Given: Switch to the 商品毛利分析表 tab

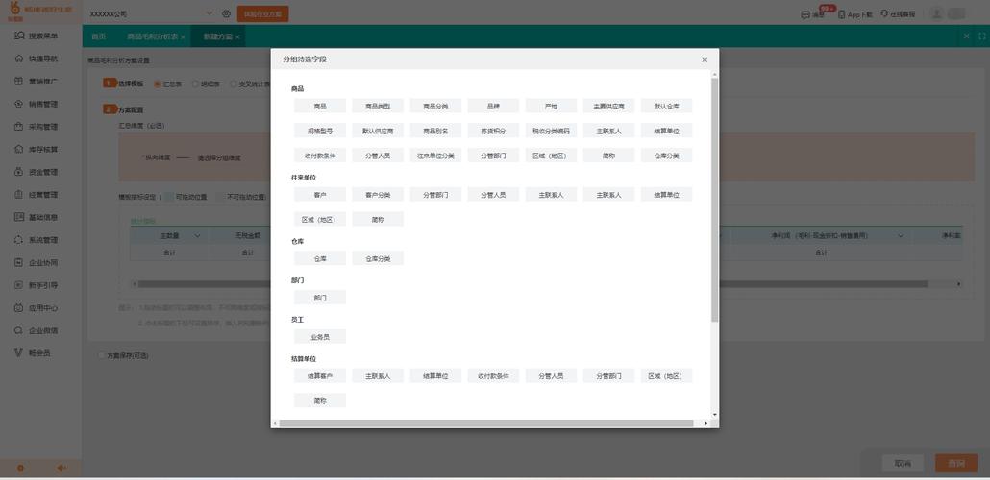Looking at the screenshot, I should [x=152, y=36].
